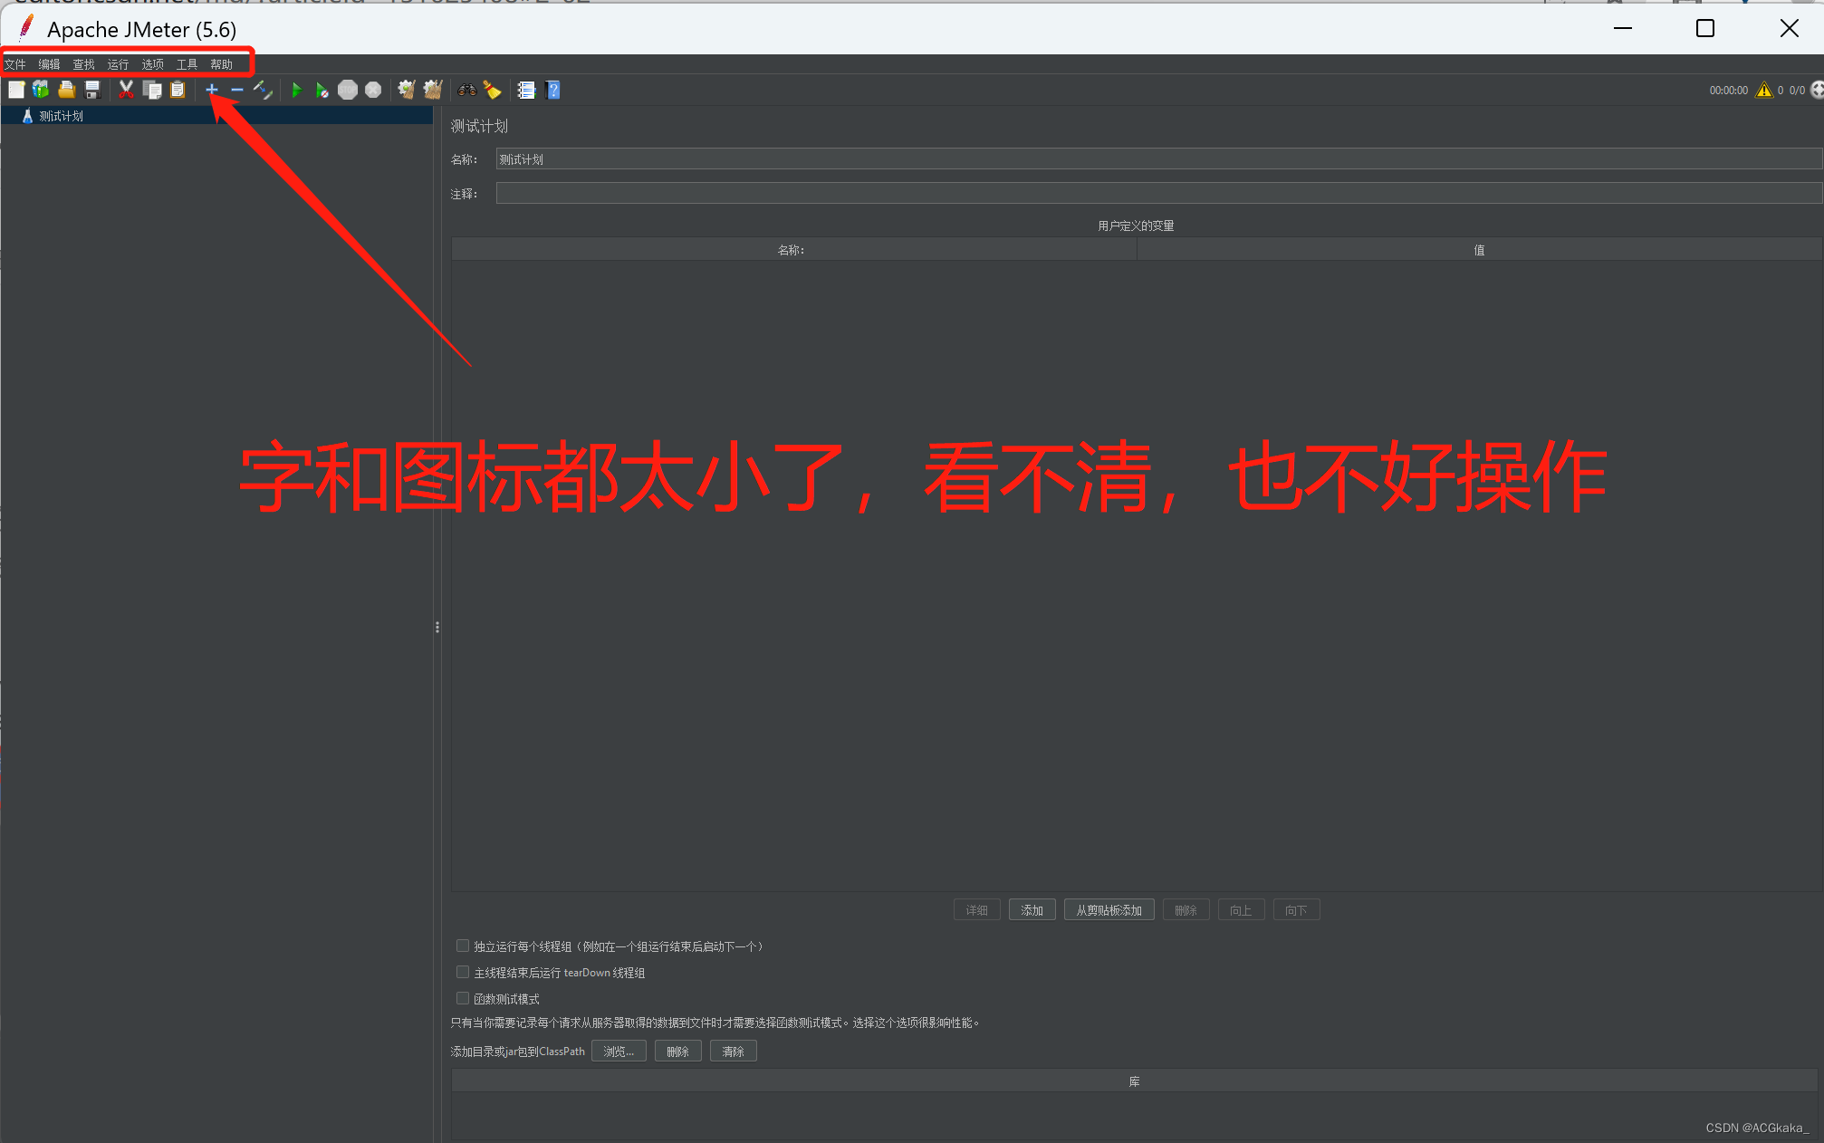
Task: Click the 00:00:00 elapsed time display
Action: (1728, 91)
